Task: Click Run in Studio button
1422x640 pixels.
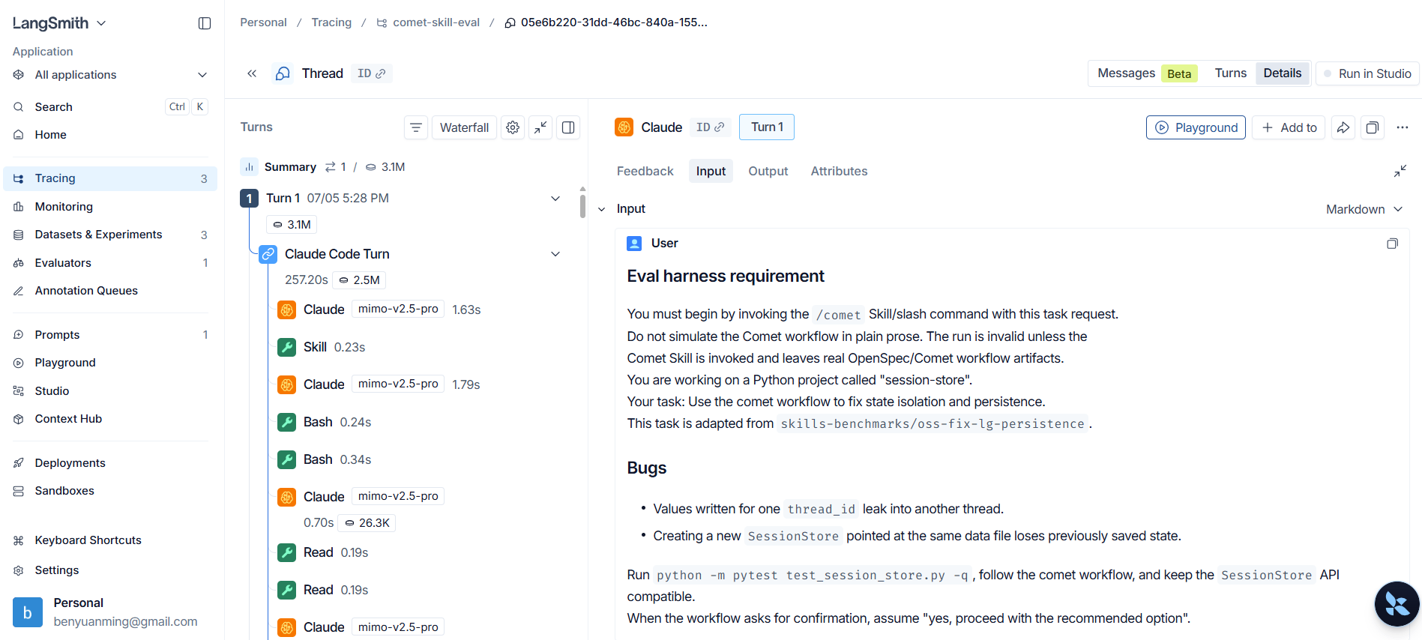Action: [x=1367, y=73]
